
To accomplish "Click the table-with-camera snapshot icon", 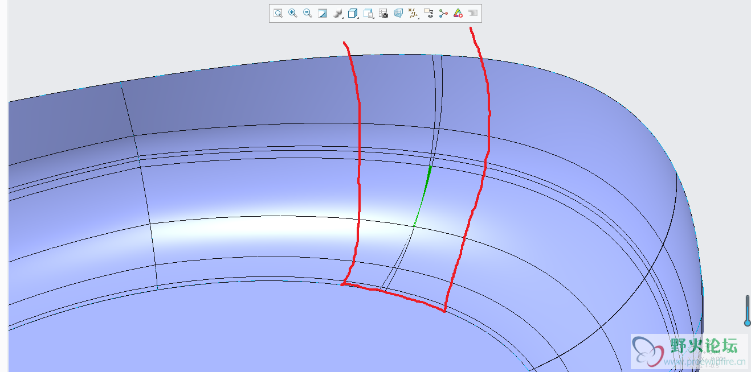I will tap(383, 13).
